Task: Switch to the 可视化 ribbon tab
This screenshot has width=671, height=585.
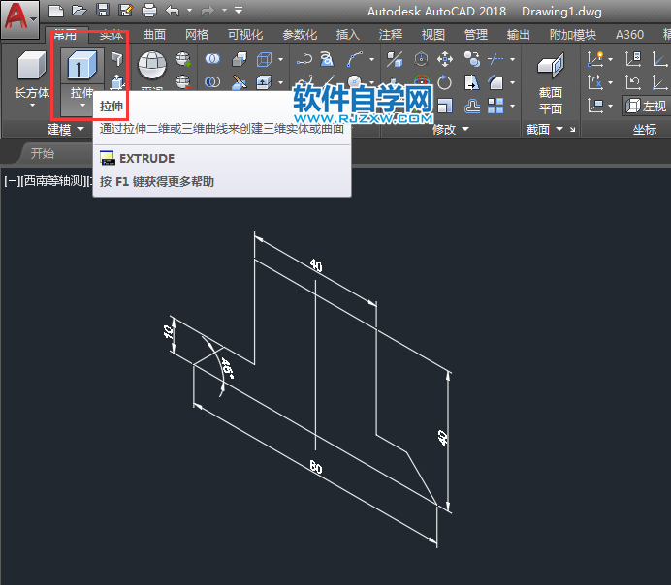Action: 244,35
